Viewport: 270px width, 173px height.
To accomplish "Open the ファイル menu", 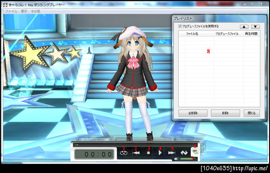I will tap(11, 11).
